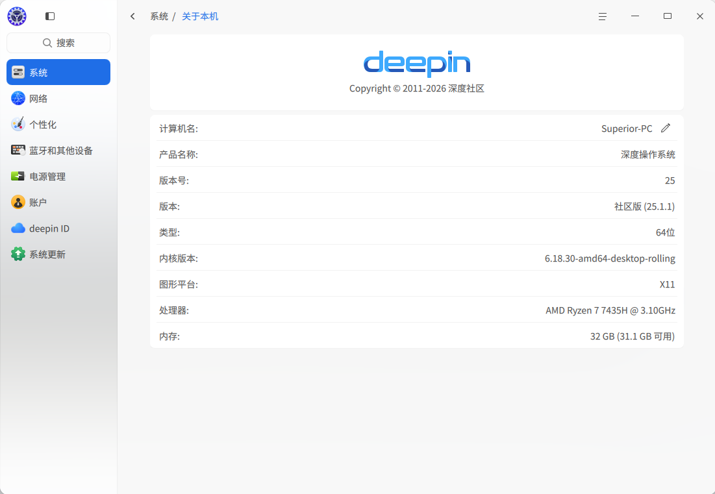
Task: Click the 电源管理 battery icon
Action: coord(18,176)
